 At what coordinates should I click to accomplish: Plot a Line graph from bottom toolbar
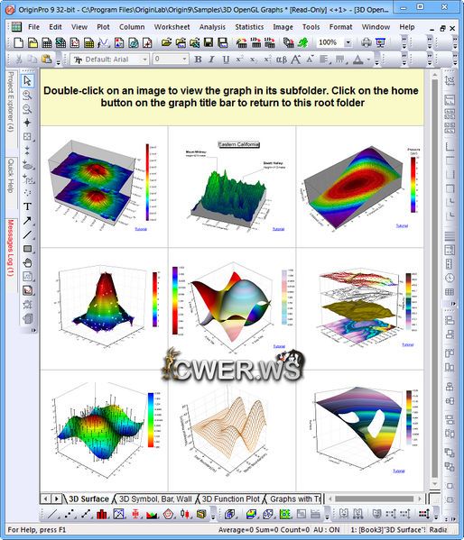52,514
